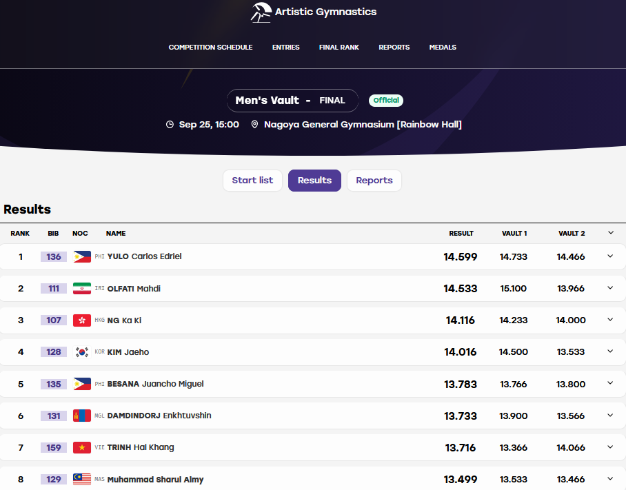Click the Artistic Gymnastics sport icon
The width and height of the screenshot is (626, 490).
tap(261, 12)
